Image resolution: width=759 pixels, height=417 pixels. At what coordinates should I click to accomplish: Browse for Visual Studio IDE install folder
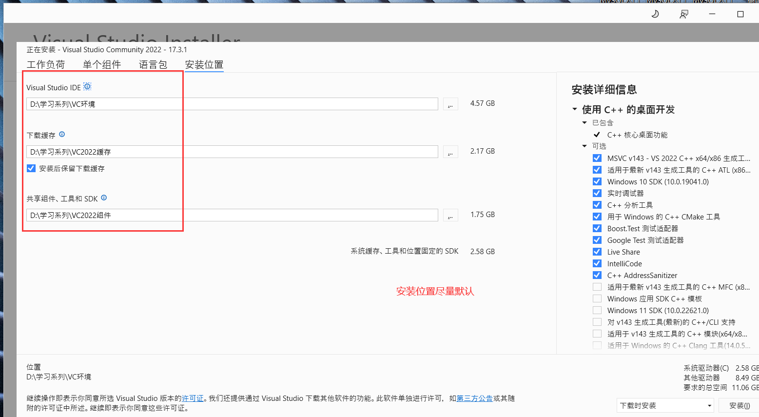450,104
